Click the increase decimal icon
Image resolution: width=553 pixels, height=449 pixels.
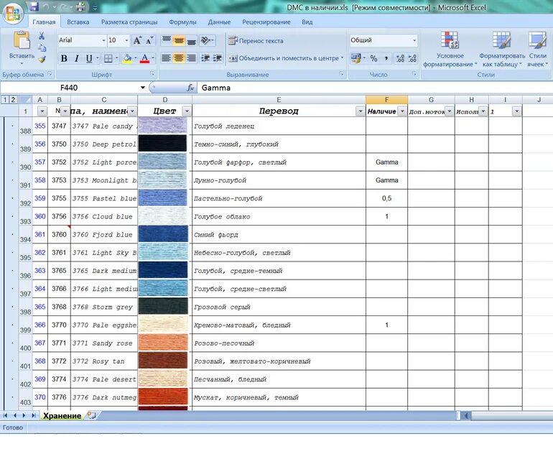click(400, 58)
